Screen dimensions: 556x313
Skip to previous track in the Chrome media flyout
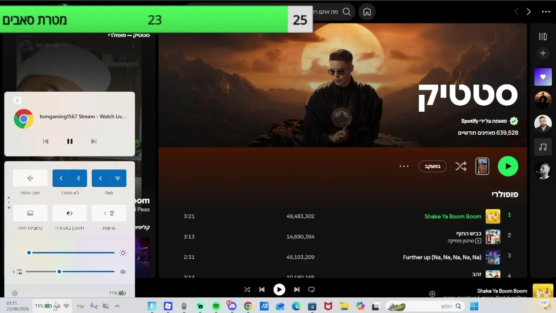pos(46,141)
